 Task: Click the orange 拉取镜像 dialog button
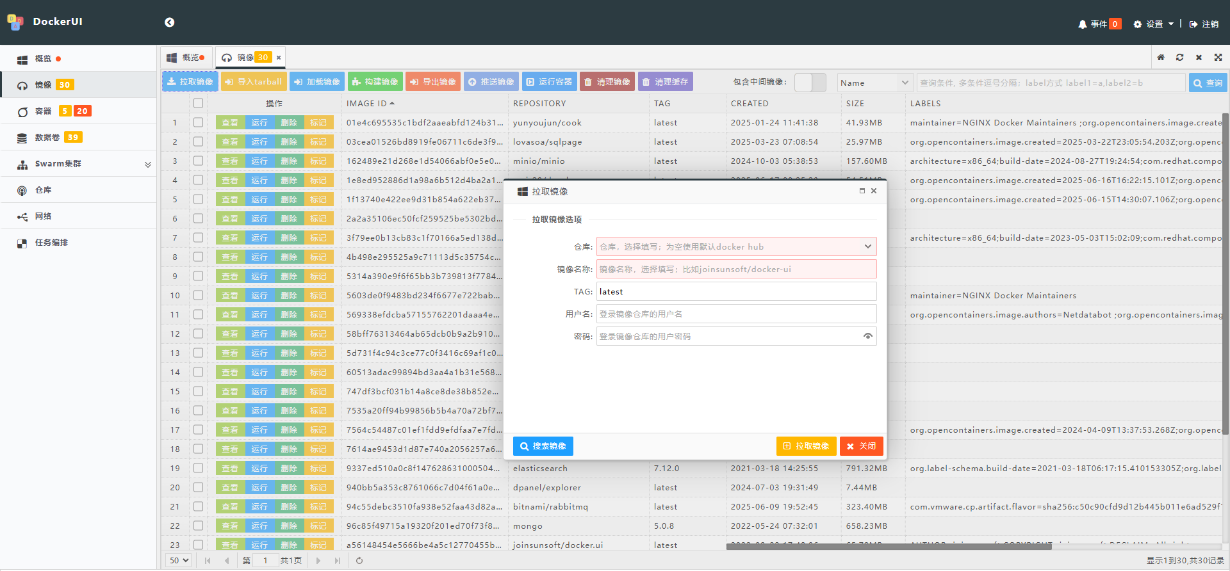806,446
